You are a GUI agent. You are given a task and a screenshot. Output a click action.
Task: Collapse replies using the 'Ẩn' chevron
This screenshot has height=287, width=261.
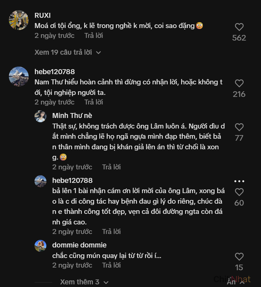point(236,282)
